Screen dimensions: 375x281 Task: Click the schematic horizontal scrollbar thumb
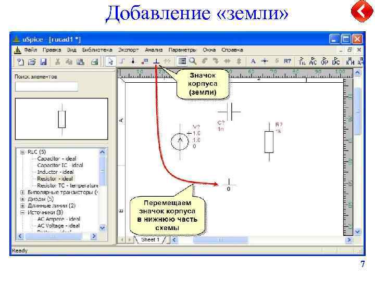220,239
